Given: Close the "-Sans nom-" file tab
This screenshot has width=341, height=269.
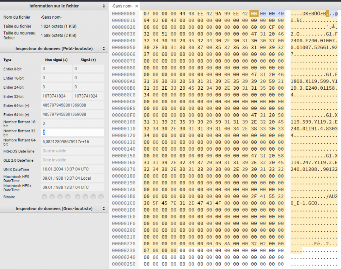Looking at the screenshot, I should 137,6.
